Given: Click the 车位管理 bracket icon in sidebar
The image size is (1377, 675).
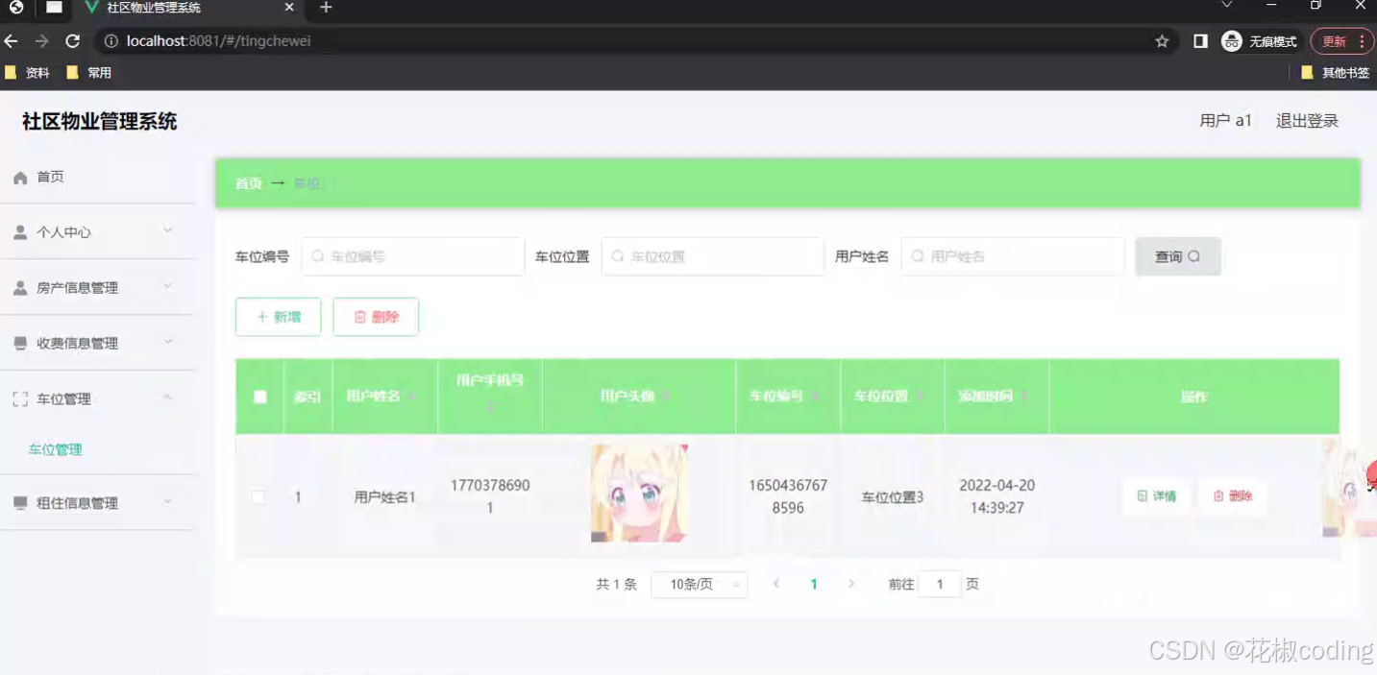Looking at the screenshot, I should click(20, 398).
